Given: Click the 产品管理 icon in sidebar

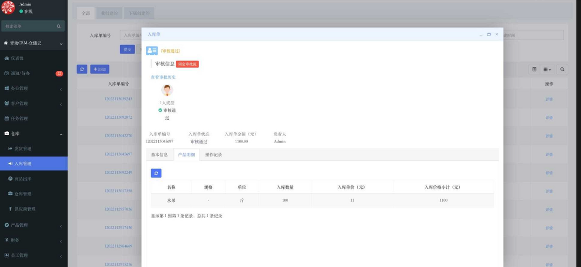Looking at the screenshot, I should (x=6, y=225).
